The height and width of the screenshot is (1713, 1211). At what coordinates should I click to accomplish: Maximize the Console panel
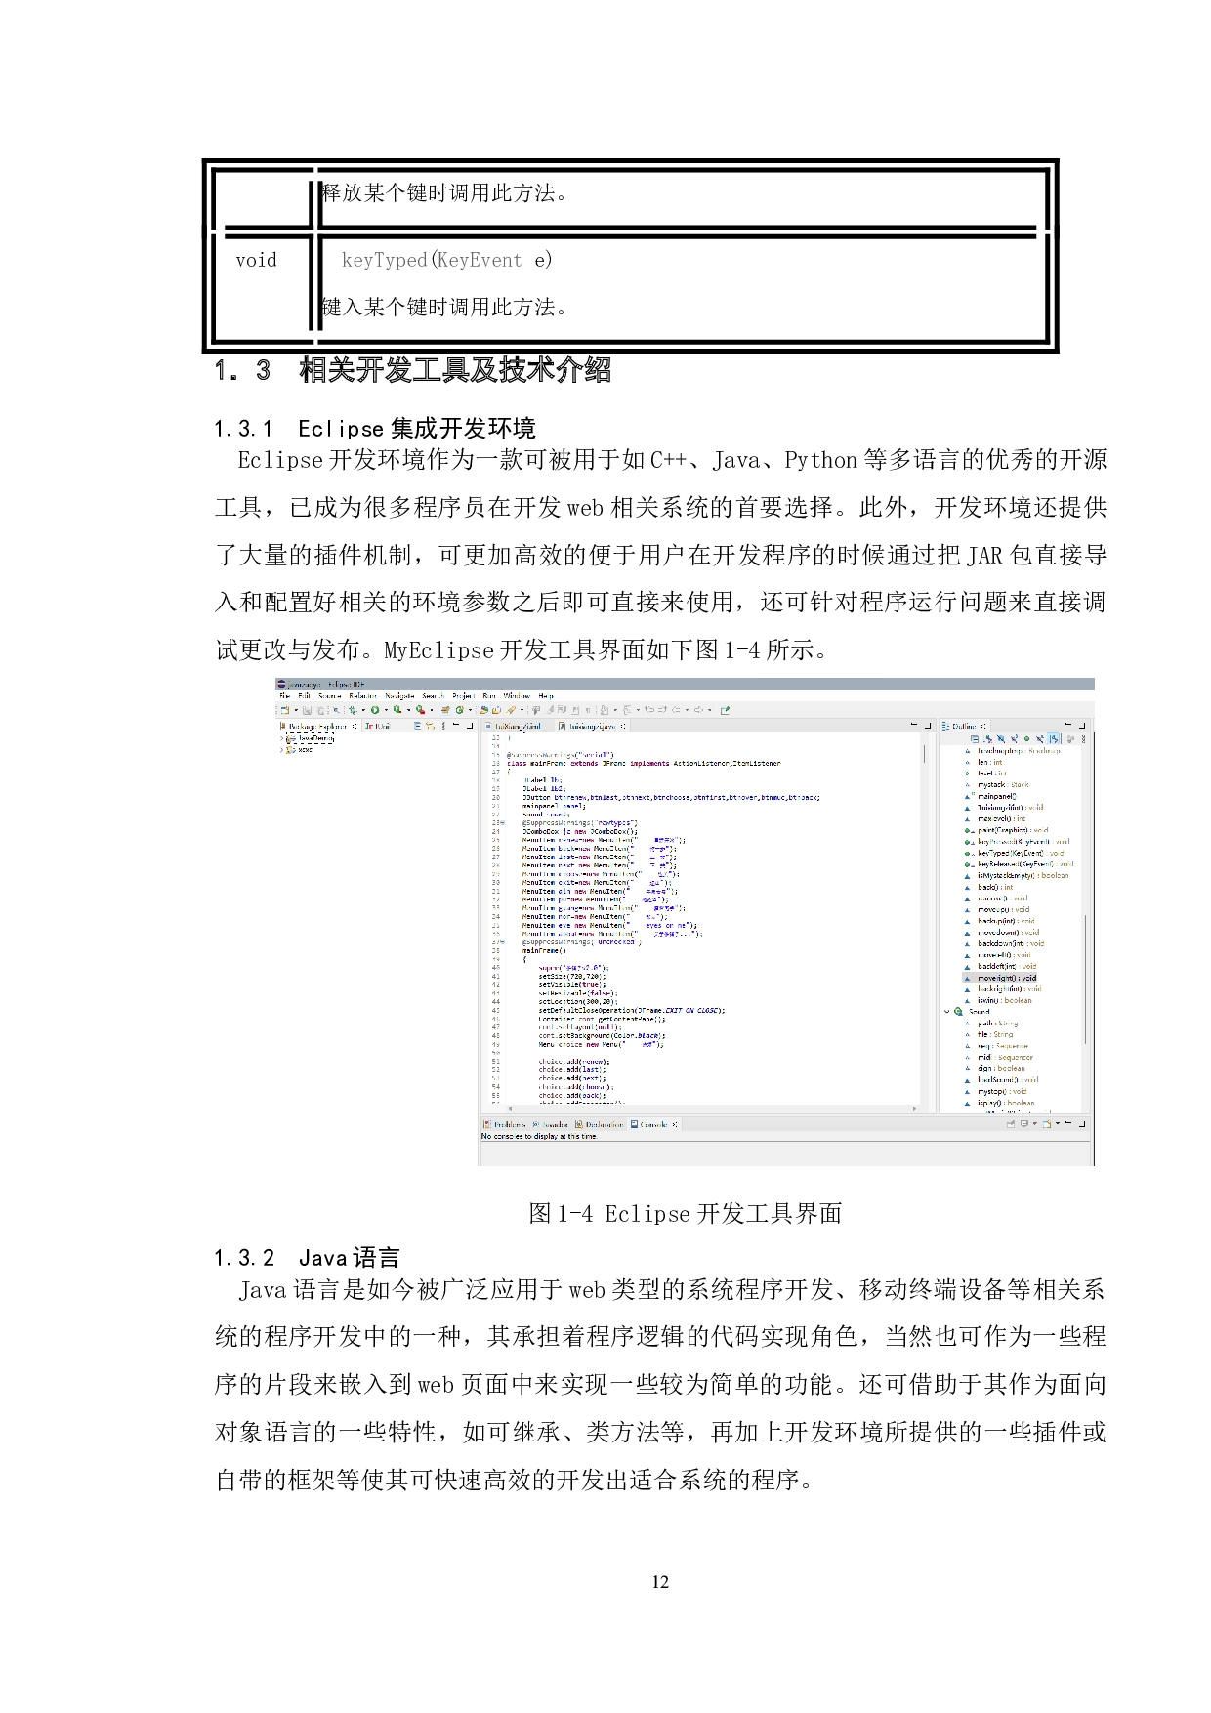1082,1123
